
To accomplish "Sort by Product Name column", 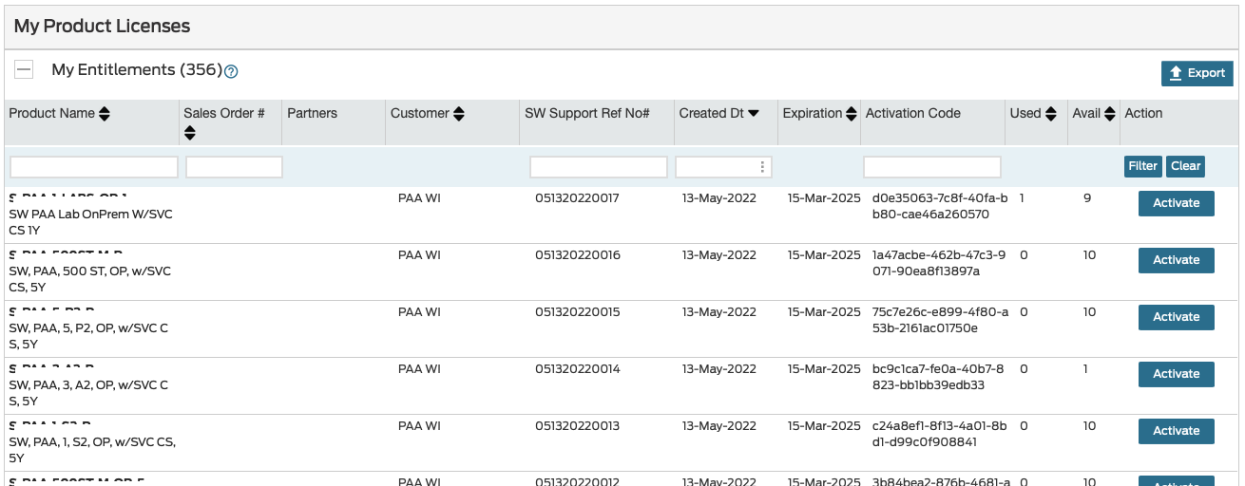I will (x=105, y=114).
